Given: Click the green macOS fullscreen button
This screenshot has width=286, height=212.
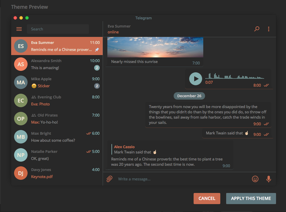Looking at the screenshot, I should tap(27, 18).
